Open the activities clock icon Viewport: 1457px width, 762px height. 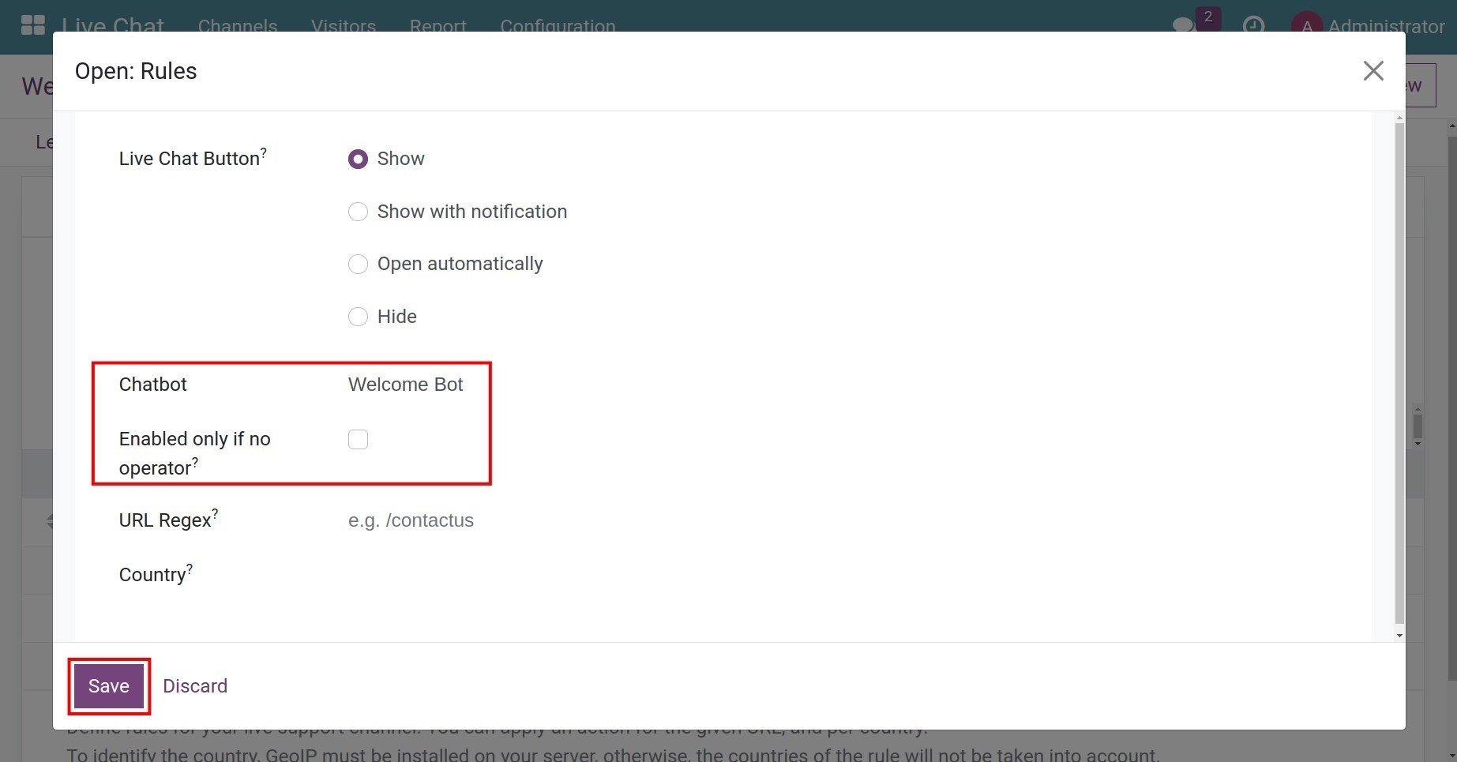[1253, 25]
